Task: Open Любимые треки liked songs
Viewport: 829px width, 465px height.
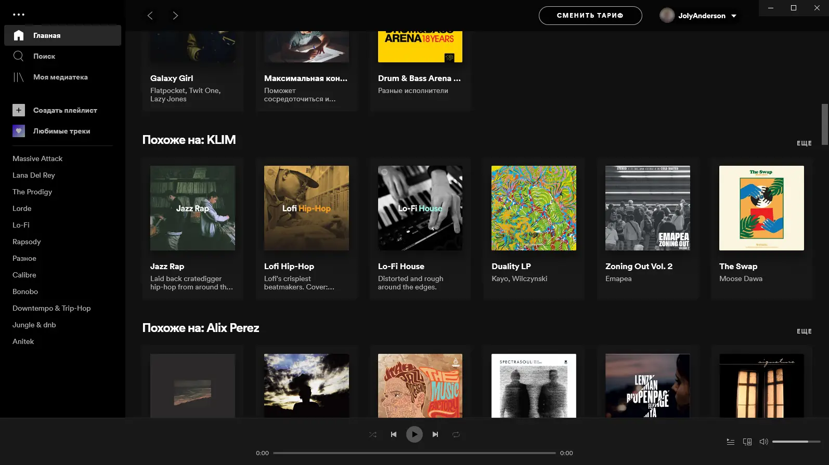Action: tap(61, 131)
